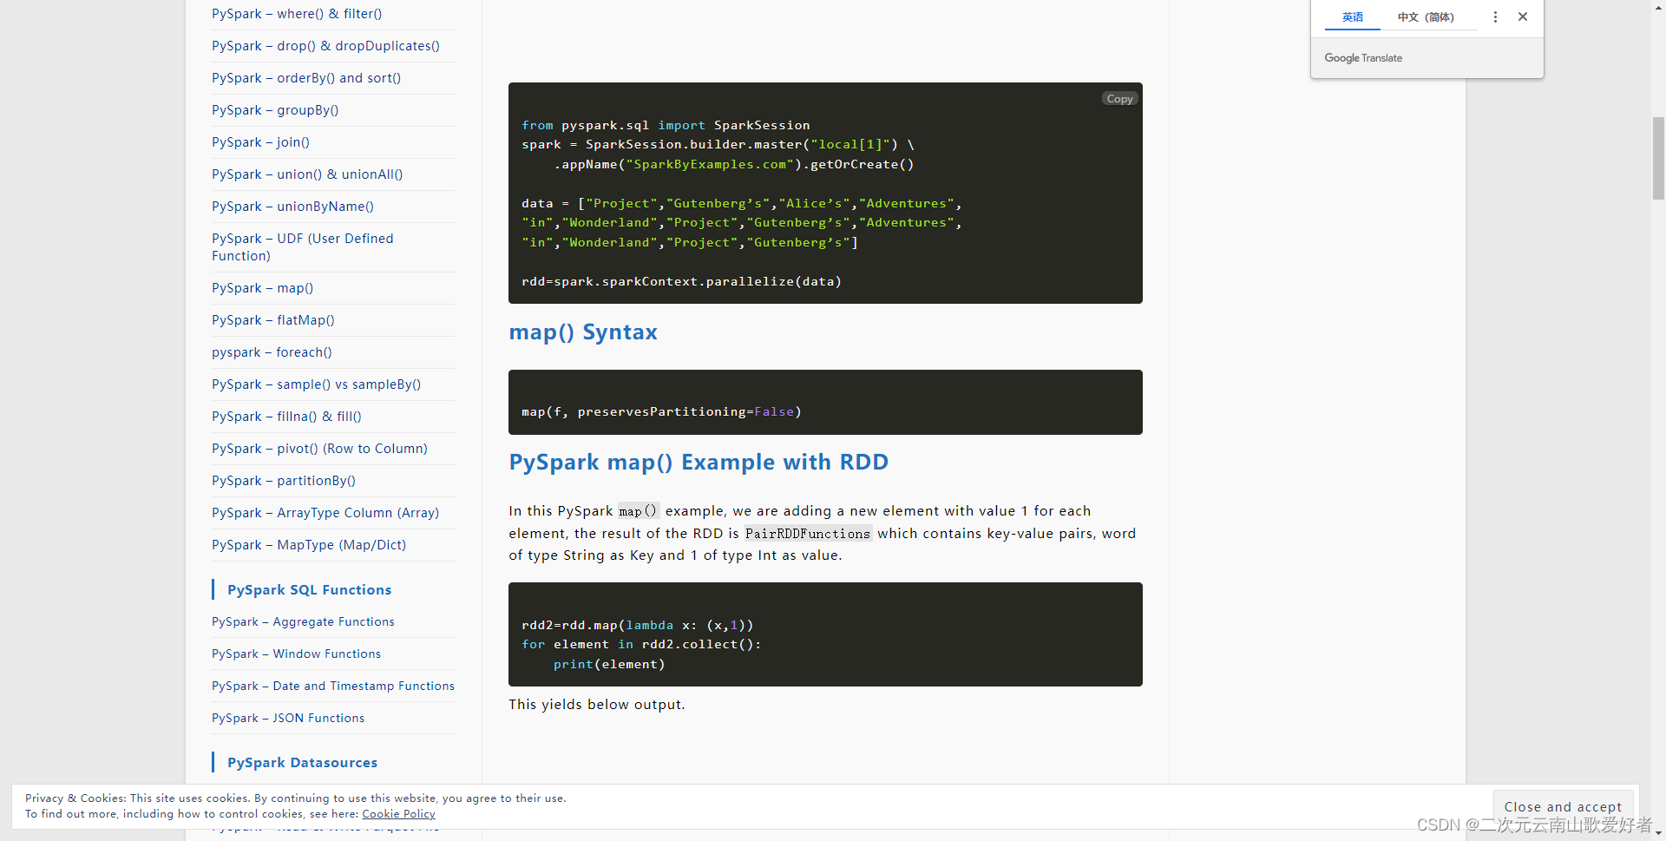Viewport: 1666px width, 841px height.
Task: Open PySpark – join() article
Action: click(260, 141)
